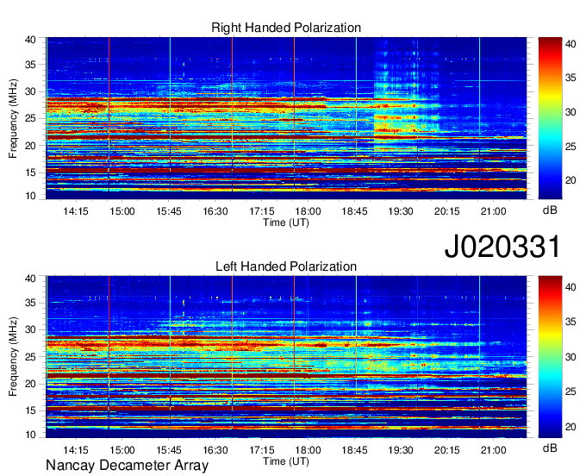The image size is (586, 476).
Task: Click the 21:00 time tick under Left Handed plot
Action: click(493, 450)
